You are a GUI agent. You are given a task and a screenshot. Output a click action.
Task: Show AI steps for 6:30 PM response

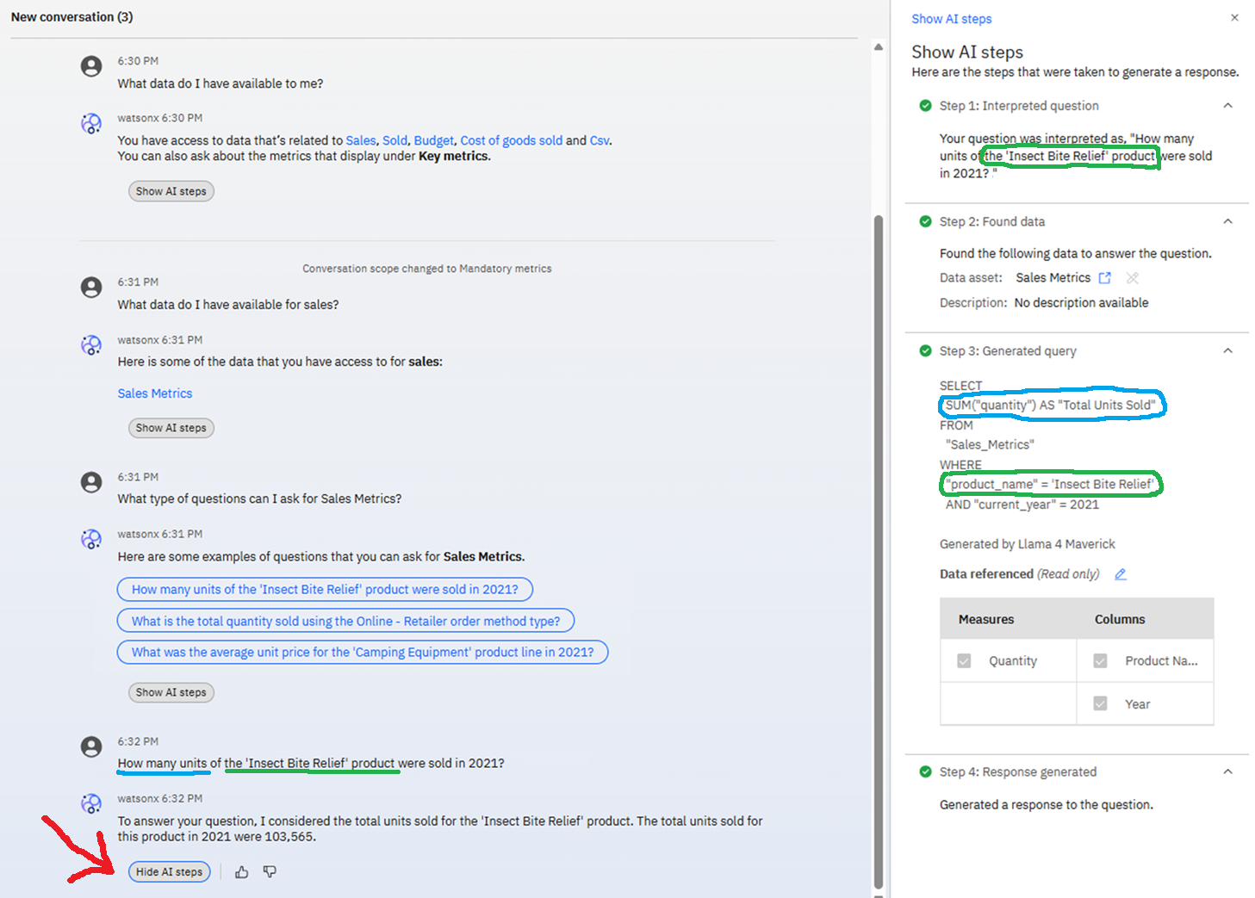click(171, 191)
